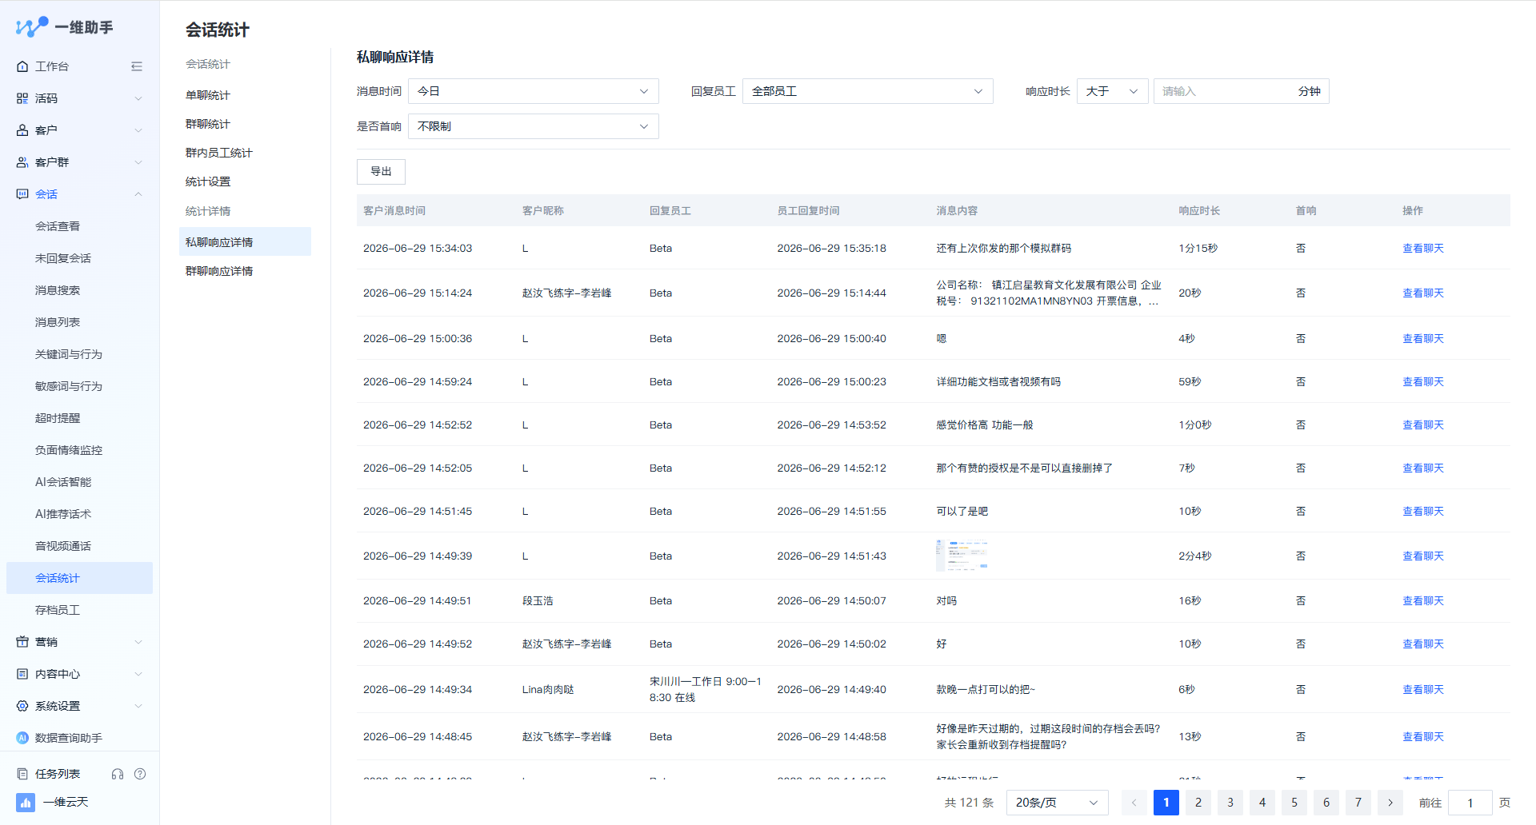The height and width of the screenshot is (825, 1536).
Task: Open the help question mark icon
Action: (x=140, y=774)
